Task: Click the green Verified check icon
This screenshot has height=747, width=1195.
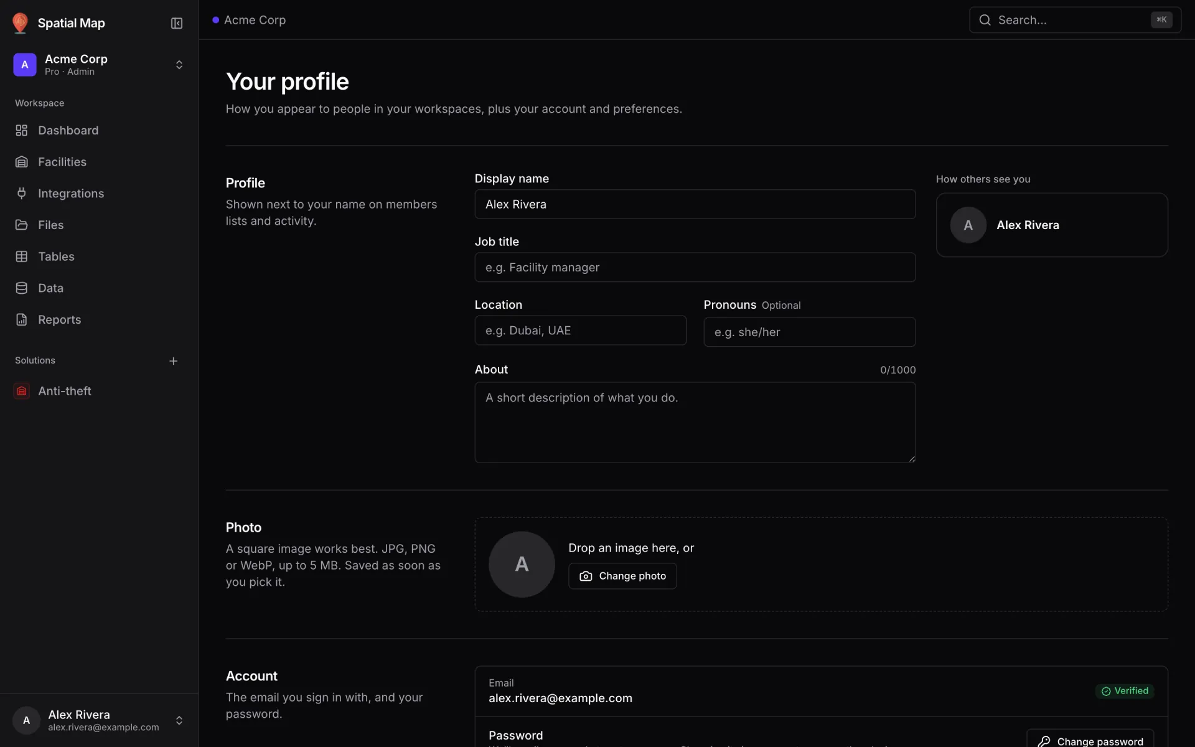Action: coord(1106,691)
